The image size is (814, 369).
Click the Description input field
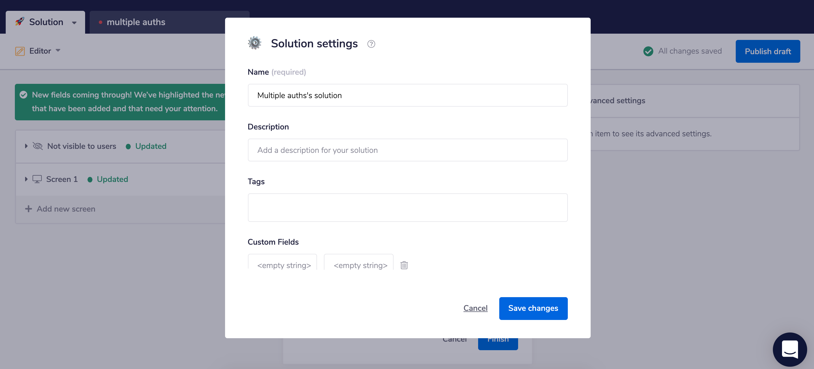[407, 150]
